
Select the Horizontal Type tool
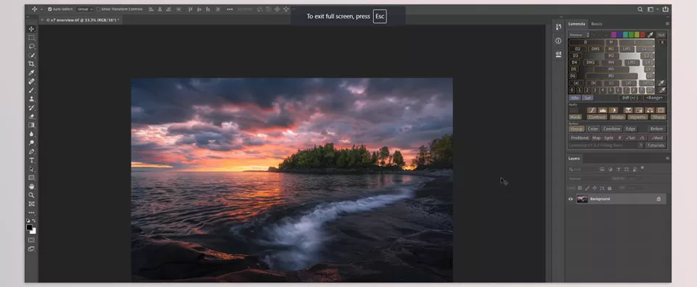[x=31, y=160]
